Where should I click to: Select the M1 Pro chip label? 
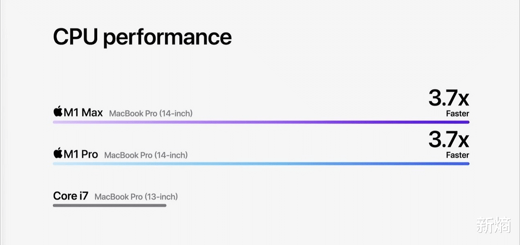(81, 154)
